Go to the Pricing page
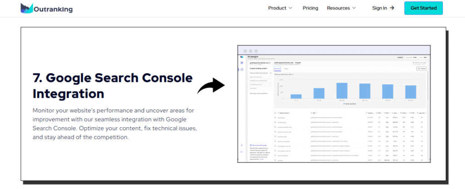 310,8
